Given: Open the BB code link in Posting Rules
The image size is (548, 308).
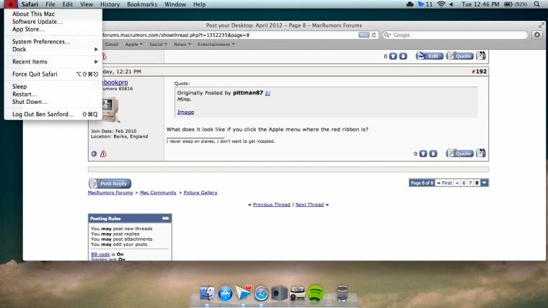Looking at the screenshot, I should click(100, 254).
